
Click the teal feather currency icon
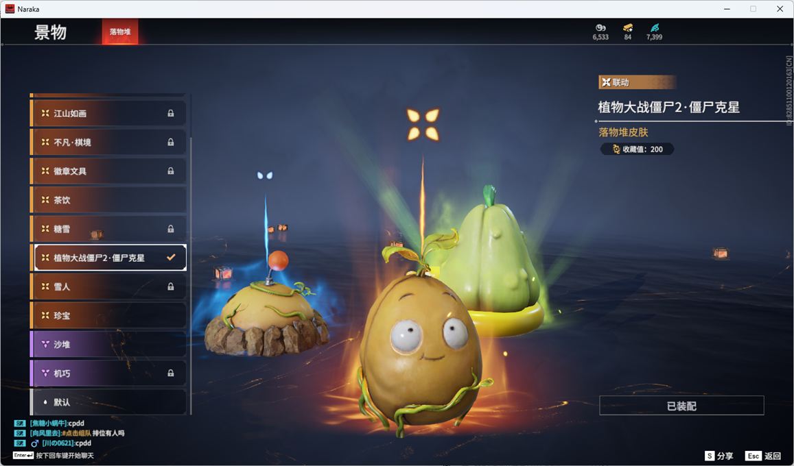coord(654,28)
